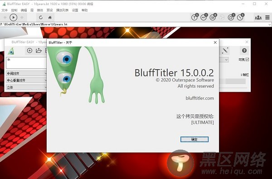The width and height of the screenshot is (272, 179).
Task: Open the 预设 menu
Action: click(49, 10)
